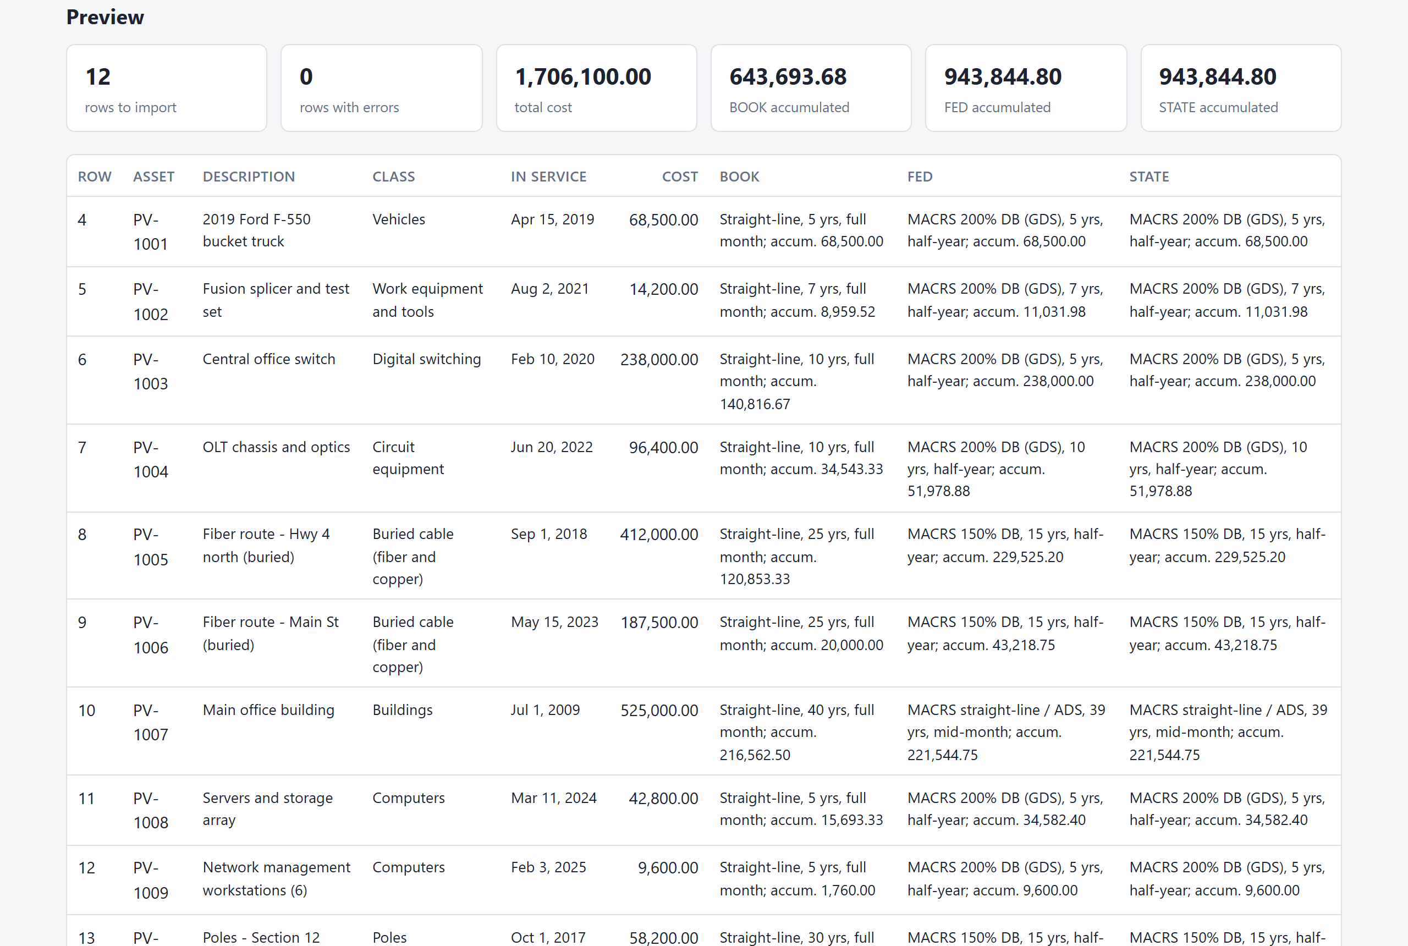The width and height of the screenshot is (1408, 946).
Task: Click the 'Circuit equipment' class cell
Action: 408,458
